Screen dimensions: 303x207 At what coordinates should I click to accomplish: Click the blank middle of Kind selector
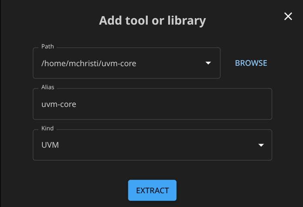[161, 145]
